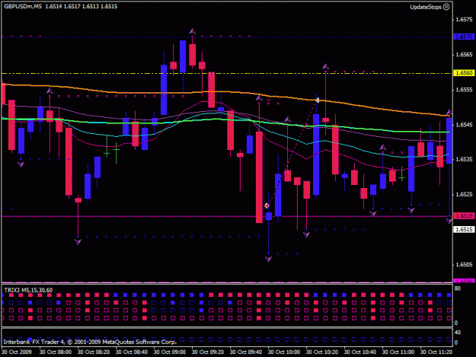Click the red diamond trendline anchor at the lower end
The image size is (476, 357).
267,206
